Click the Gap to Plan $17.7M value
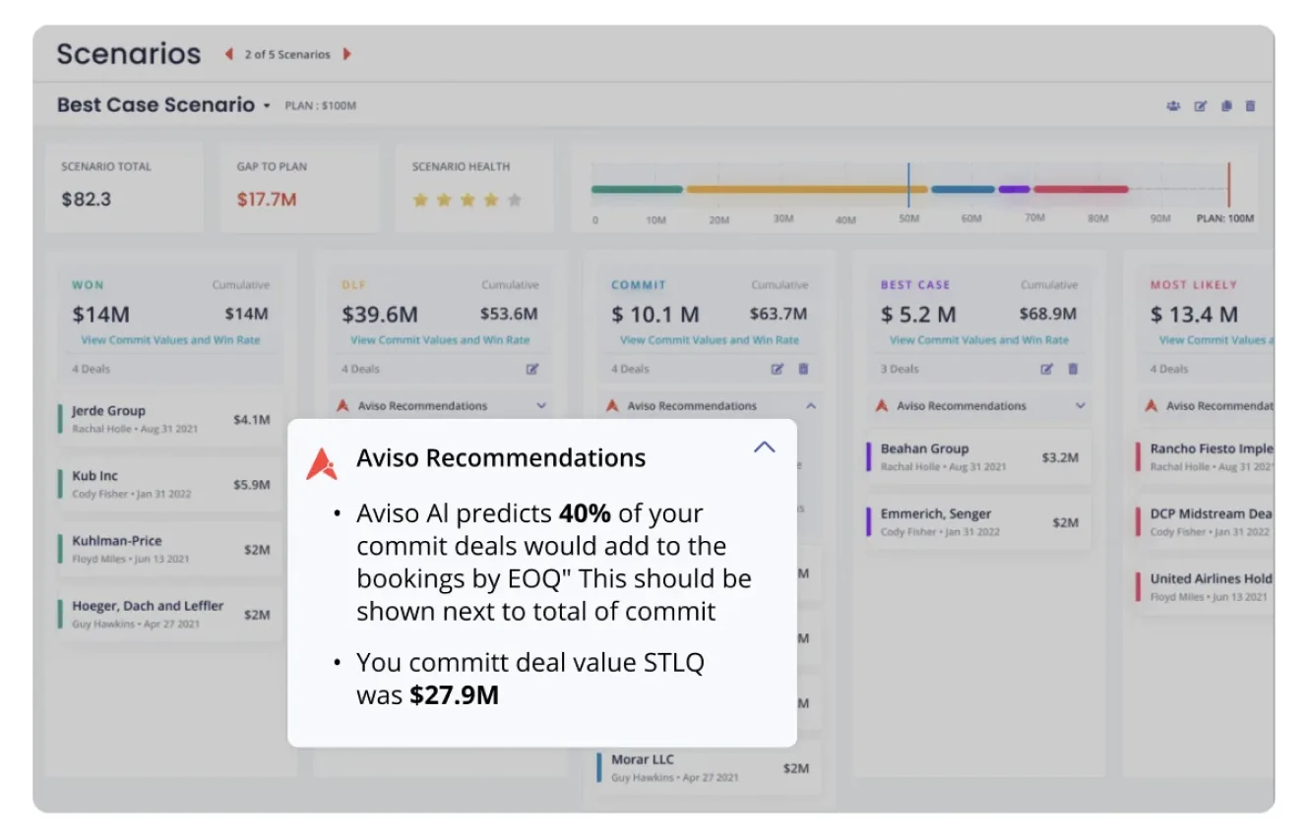1307x838 pixels. [x=267, y=200]
